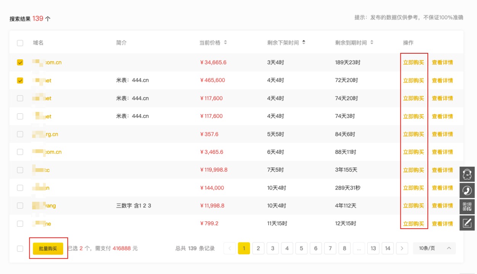Image resolution: width=477 pixels, height=274 pixels.
Task: Click 立即购买 for the ¥799.2 domain
Action: pyautogui.click(x=413, y=224)
